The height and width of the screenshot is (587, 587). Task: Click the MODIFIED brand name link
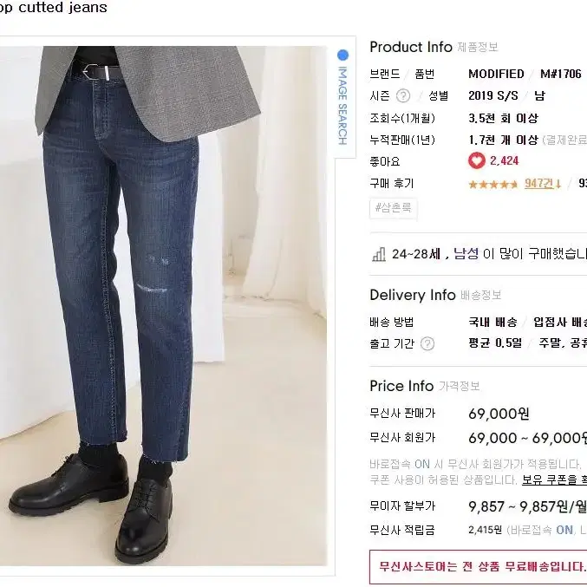pos(496,74)
